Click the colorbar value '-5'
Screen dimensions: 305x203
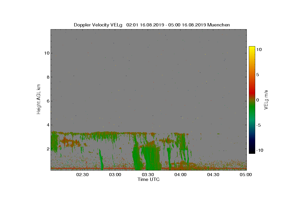pyautogui.click(x=258, y=125)
